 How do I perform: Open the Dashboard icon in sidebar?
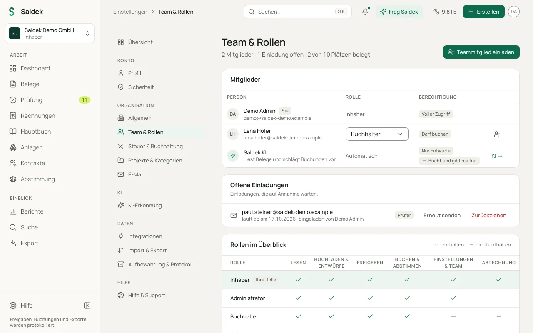click(13, 68)
